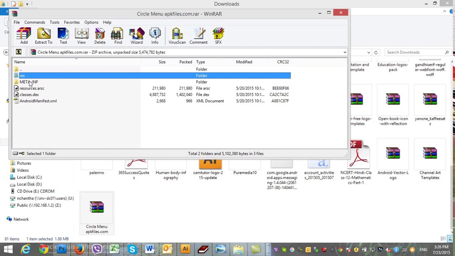Open Skype from the taskbar
The image size is (455, 256).
[132, 249]
